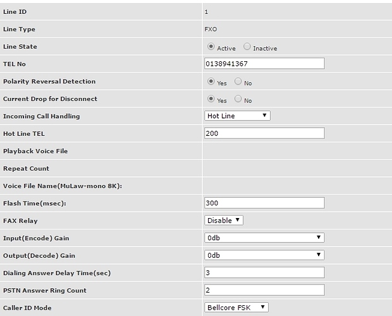Click the Line ID value 1
Screen dimensions: 392x316
pos(206,12)
